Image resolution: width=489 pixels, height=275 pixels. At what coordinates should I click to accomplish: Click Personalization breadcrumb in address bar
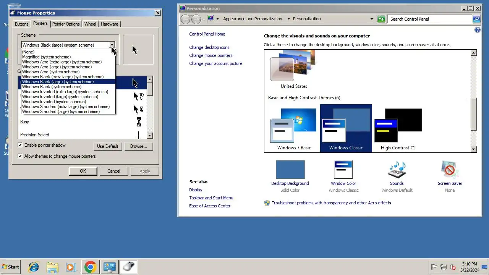coord(307,19)
